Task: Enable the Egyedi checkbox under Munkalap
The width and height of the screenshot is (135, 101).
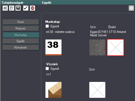Action: pos(47,26)
